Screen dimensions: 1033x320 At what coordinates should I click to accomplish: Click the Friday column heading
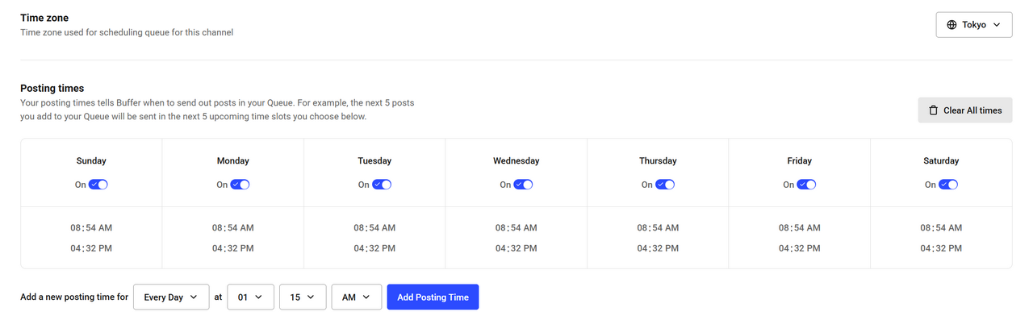(x=800, y=161)
